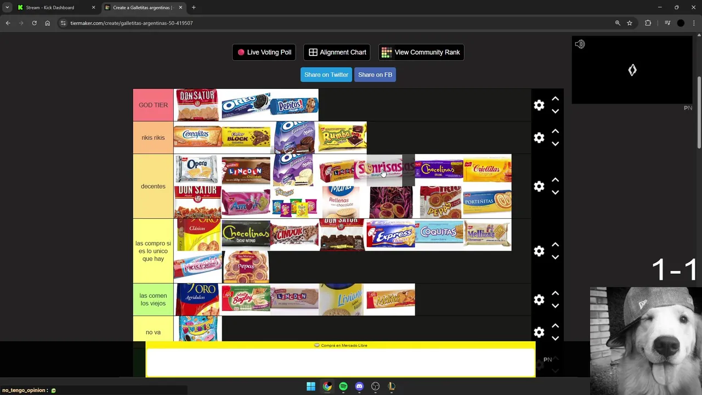Open Spotify from the taskbar
Image resolution: width=702 pixels, height=395 pixels.
coord(343,386)
